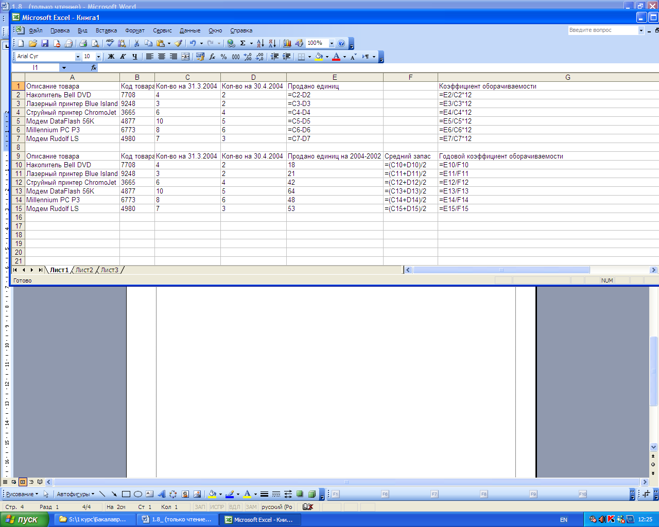The image size is (659, 527).
Task: Open the Файл menu
Action: [x=36, y=30]
